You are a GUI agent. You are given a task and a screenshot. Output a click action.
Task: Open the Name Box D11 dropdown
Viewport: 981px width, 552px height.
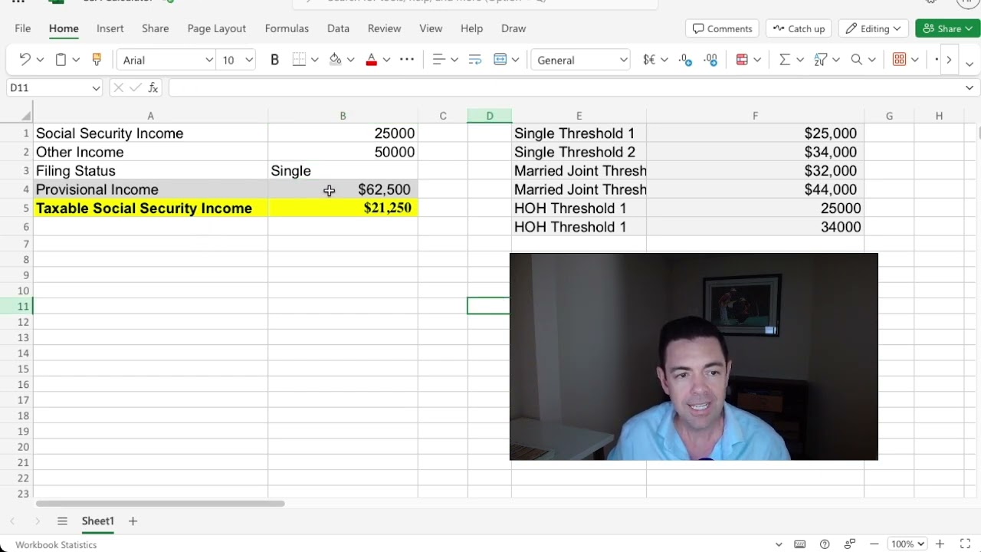pyautogui.click(x=96, y=88)
